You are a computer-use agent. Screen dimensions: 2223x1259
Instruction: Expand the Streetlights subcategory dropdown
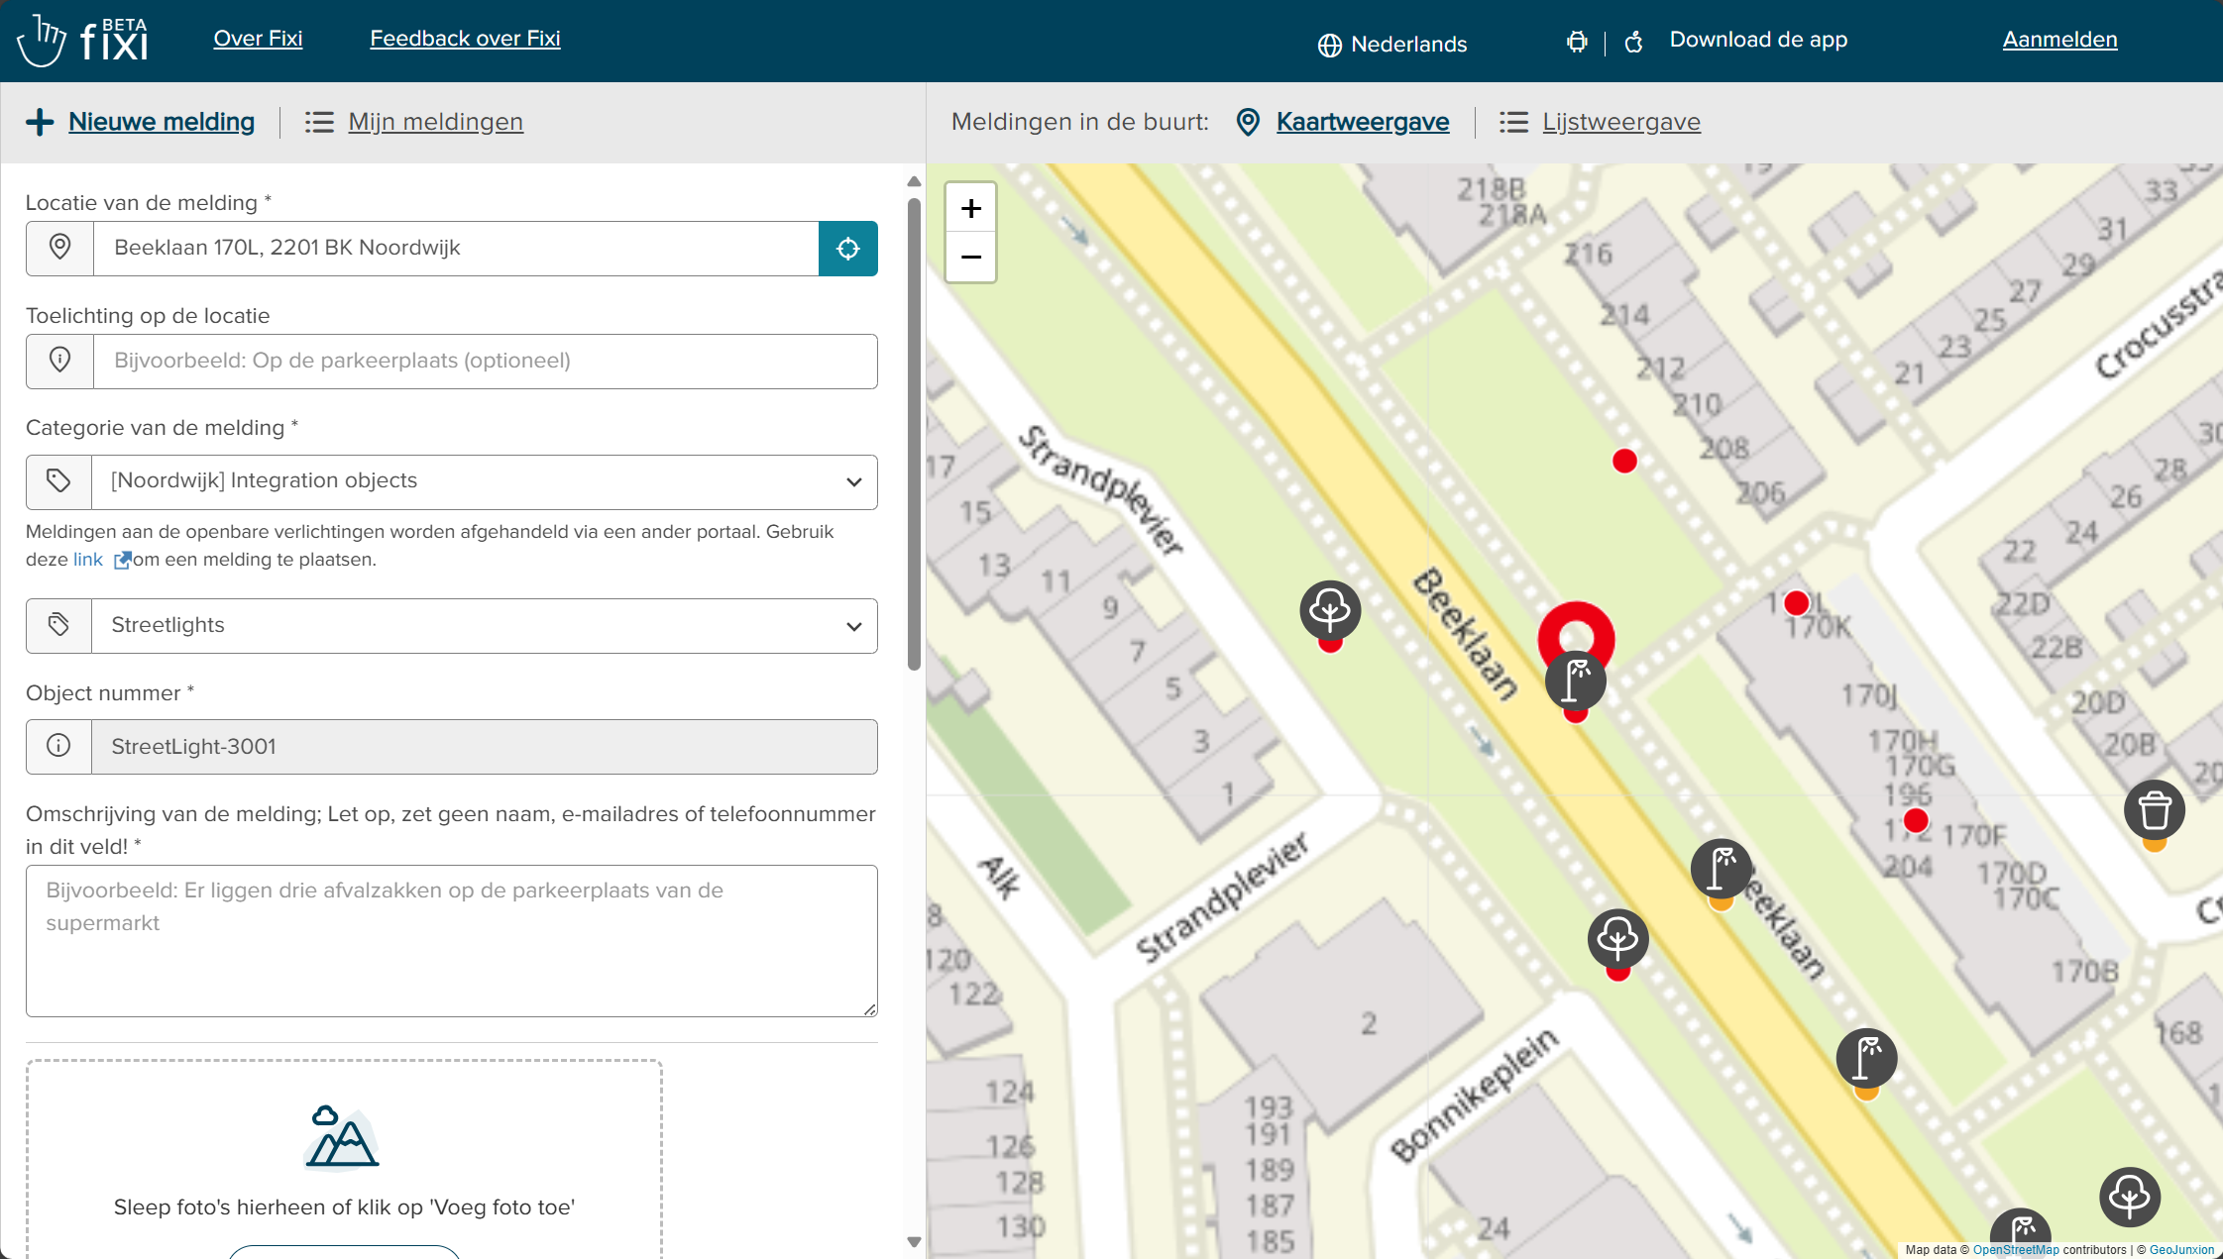(484, 626)
